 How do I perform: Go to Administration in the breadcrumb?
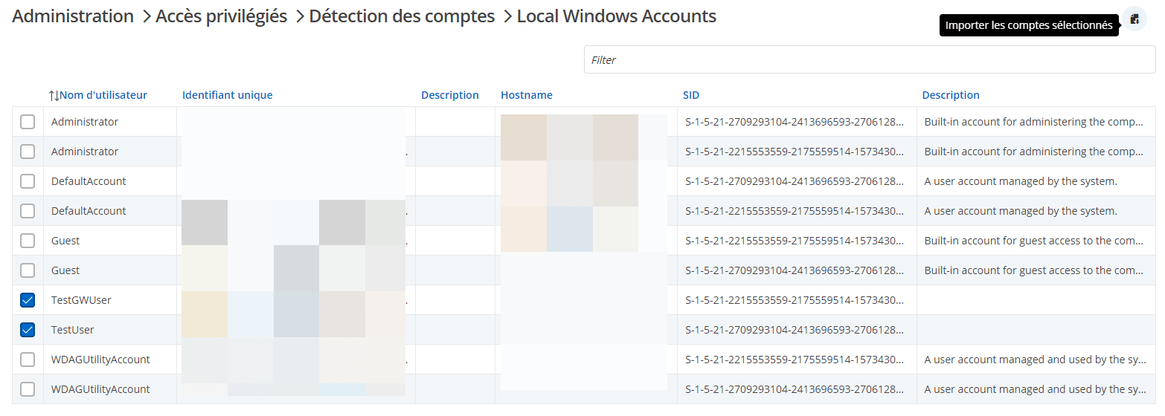point(73,16)
